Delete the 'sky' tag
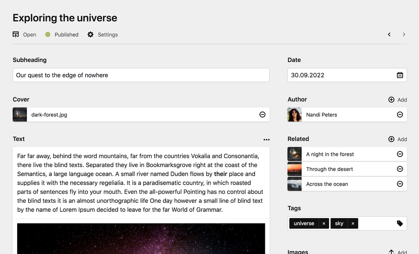This screenshot has width=419, height=254. point(353,223)
